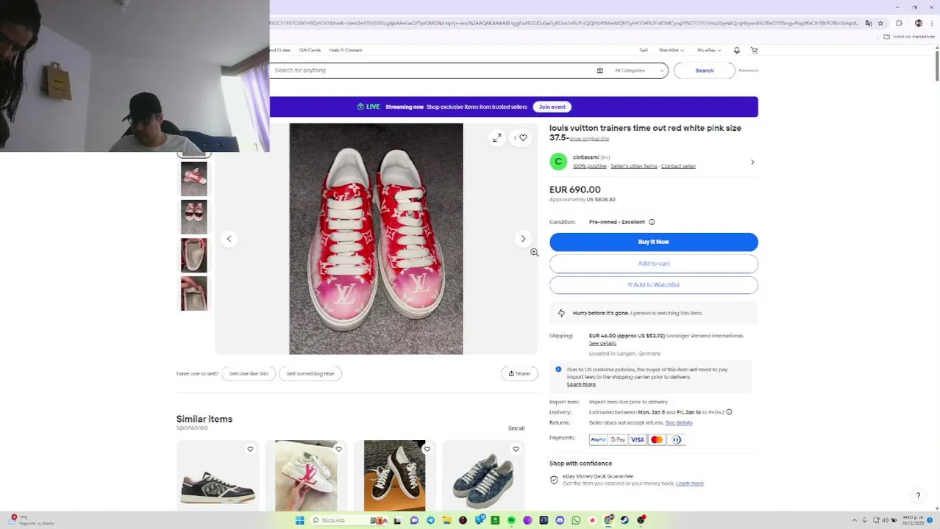Translate page icon in address bar
The image size is (940, 529).
click(x=869, y=23)
